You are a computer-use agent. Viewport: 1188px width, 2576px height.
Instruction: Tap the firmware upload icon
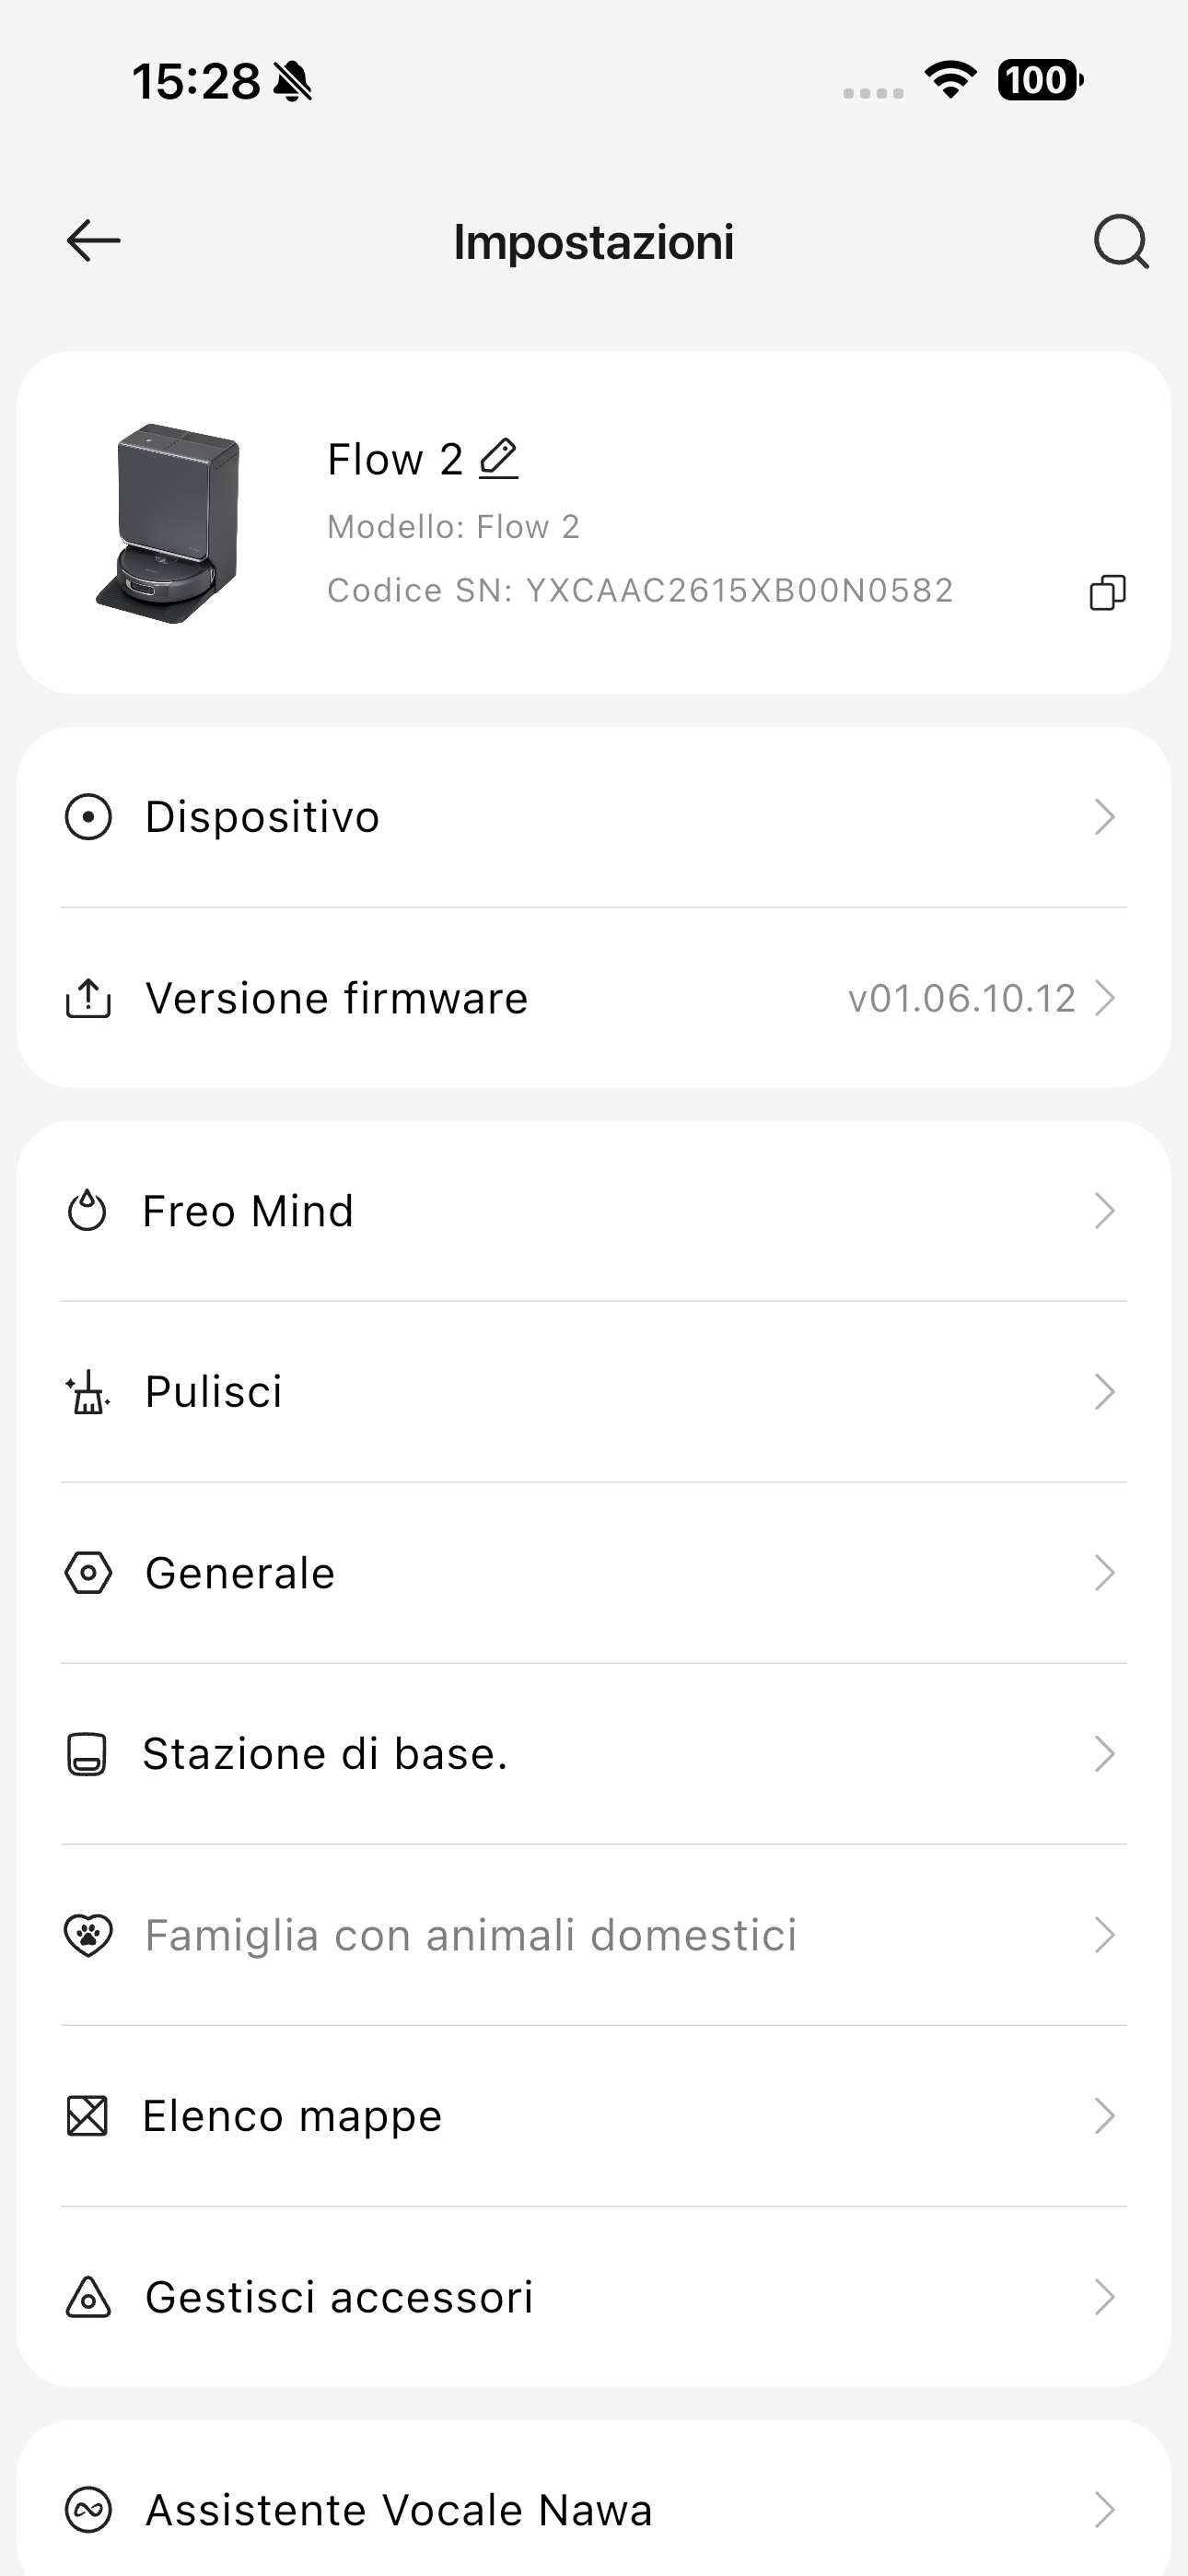[x=88, y=998]
